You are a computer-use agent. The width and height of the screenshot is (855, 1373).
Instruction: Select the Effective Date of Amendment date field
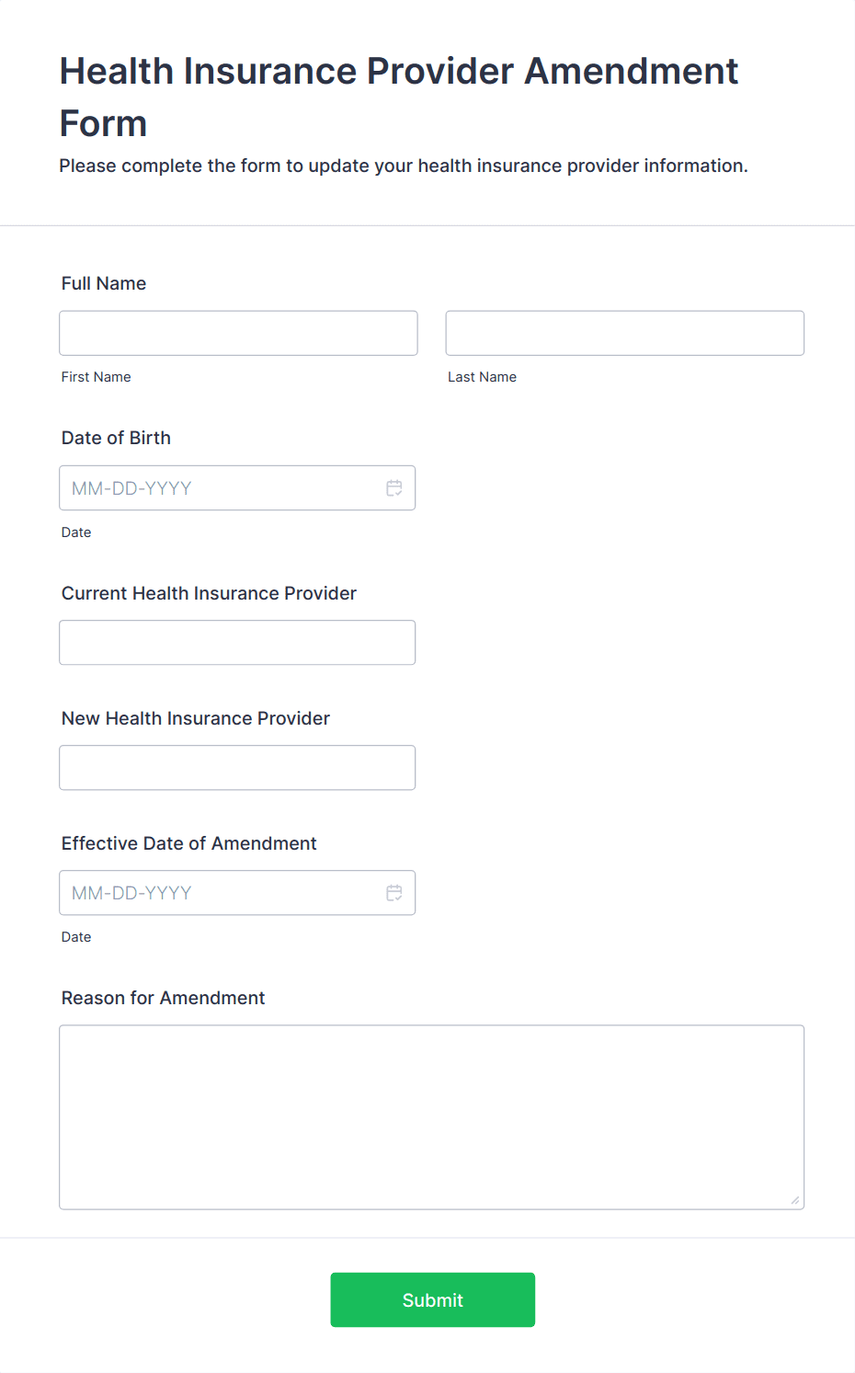point(221,893)
